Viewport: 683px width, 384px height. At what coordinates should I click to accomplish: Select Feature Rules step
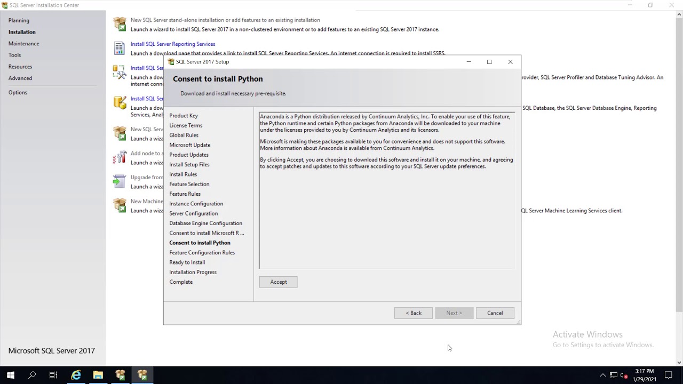click(185, 194)
